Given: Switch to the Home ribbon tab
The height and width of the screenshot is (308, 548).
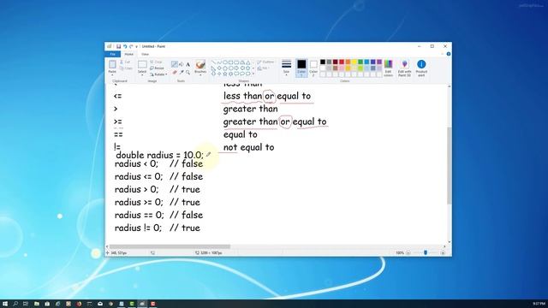Looking at the screenshot, I should point(129,54).
